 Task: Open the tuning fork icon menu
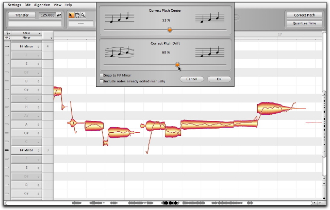pyautogui.click(x=8, y=33)
